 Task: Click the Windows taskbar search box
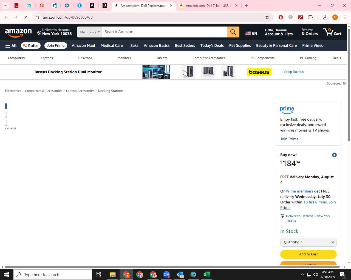point(53,275)
